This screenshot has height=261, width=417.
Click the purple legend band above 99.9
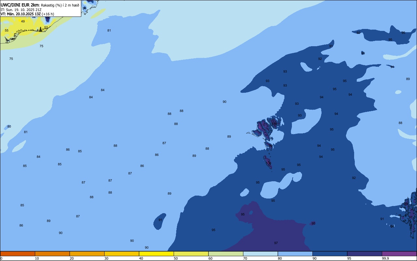click(399, 254)
